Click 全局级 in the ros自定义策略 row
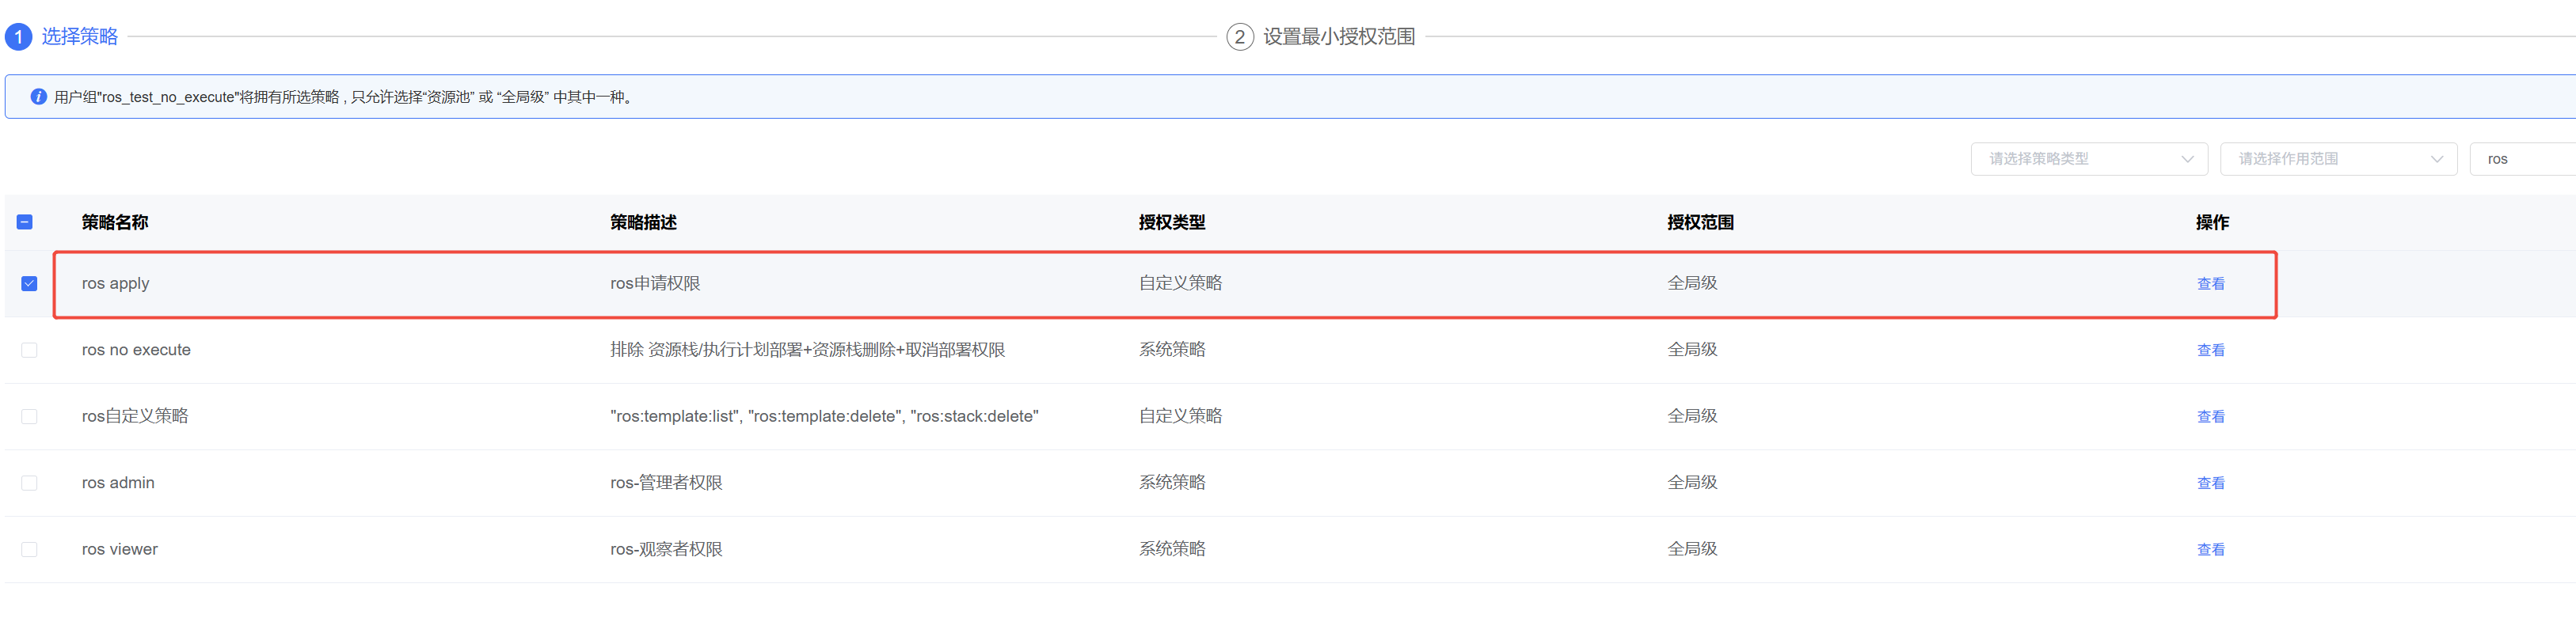Viewport: 2576px width, 633px height. [x=1692, y=415]
